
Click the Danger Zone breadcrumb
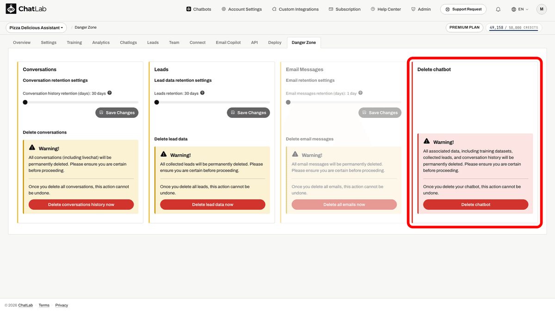[86, 28]
